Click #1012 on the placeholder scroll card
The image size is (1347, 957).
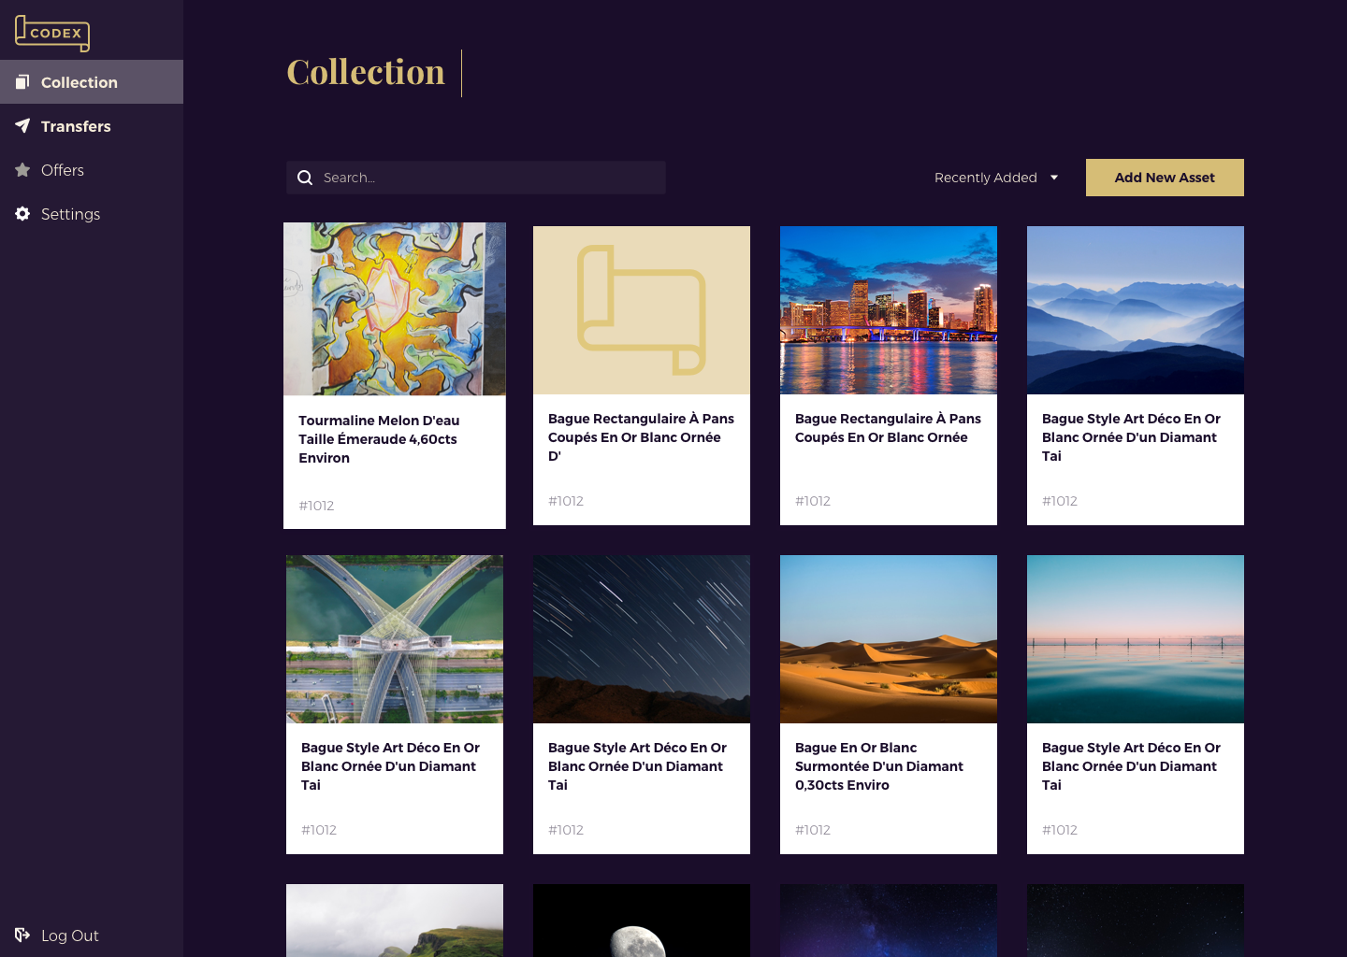coord(566,501)
